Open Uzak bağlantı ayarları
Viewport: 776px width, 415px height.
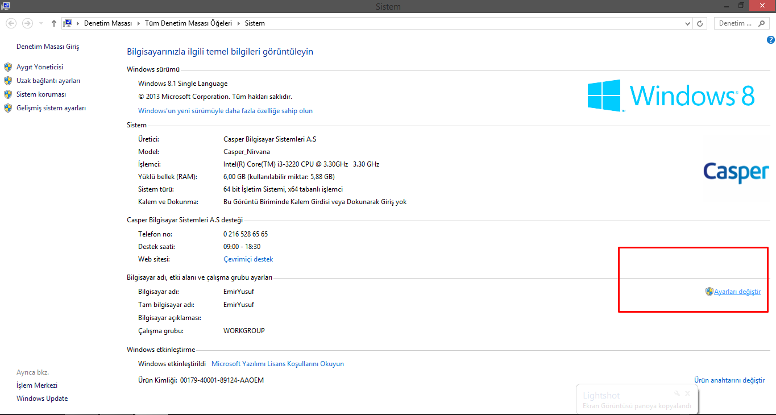pos(48,81)
